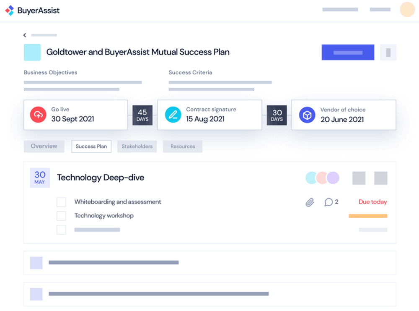
Task: Click the blue primary action button
Action: pos(348,52)
